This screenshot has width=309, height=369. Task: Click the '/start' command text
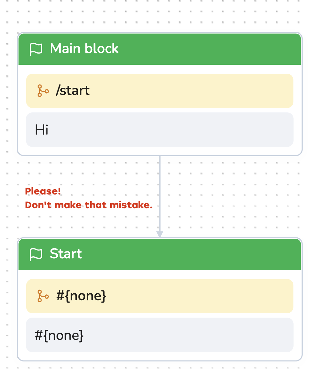[x=73, y=91]
